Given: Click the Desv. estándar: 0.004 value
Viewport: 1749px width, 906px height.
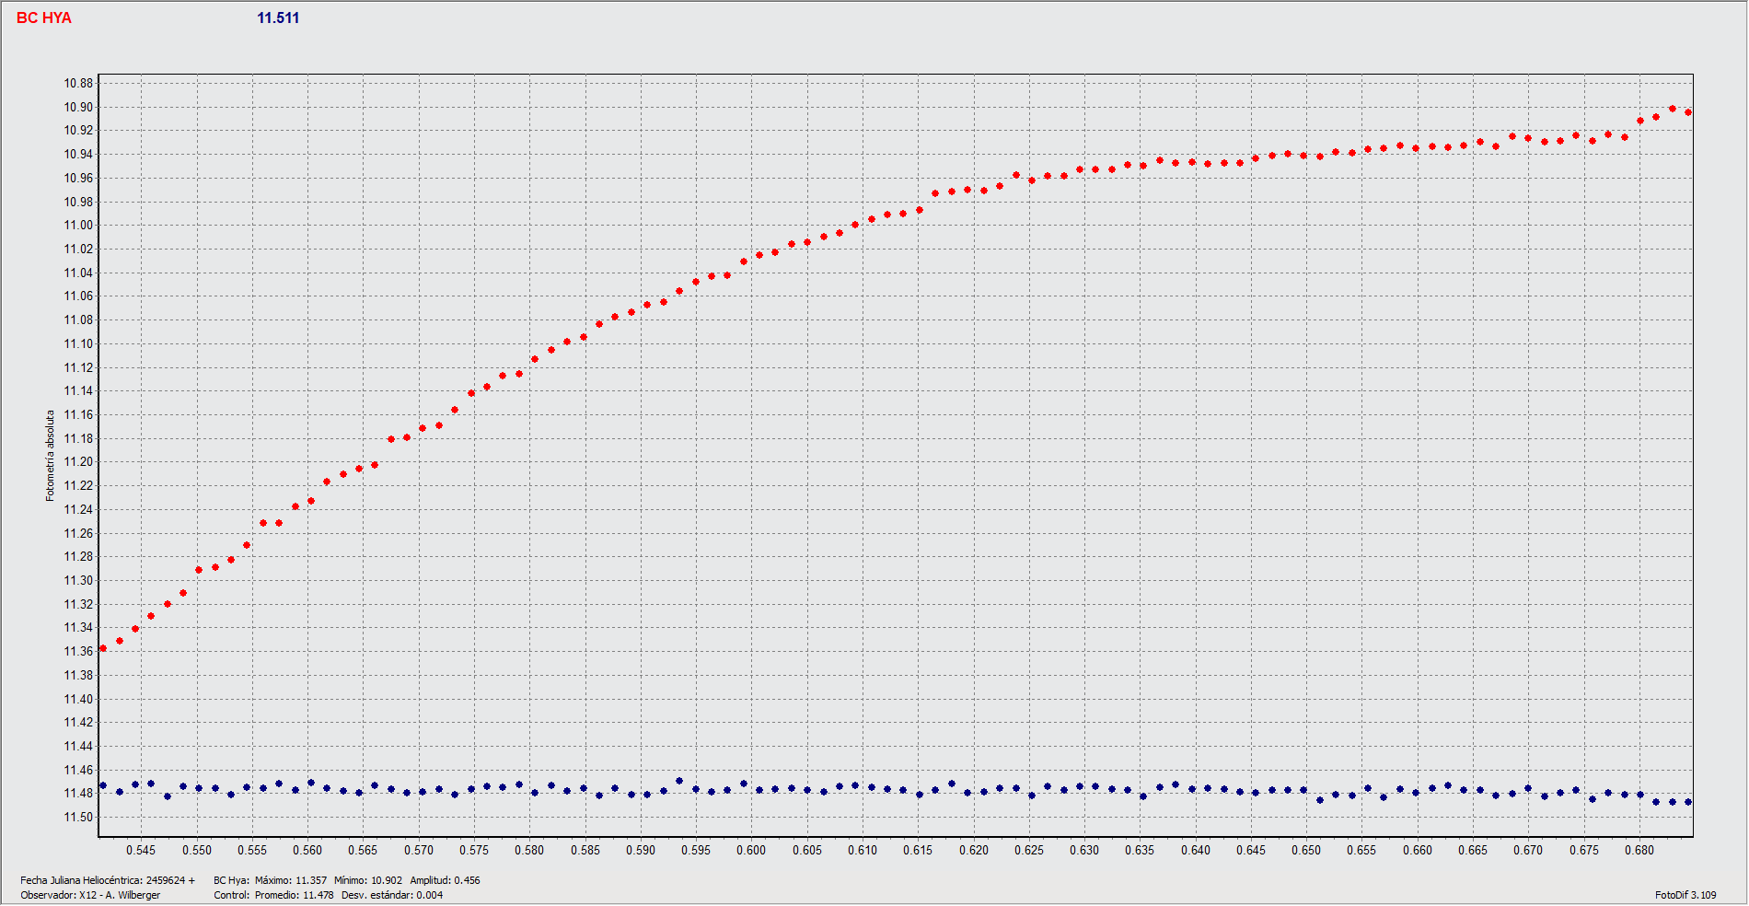Looking at the screenshot, I should click(392, 896).
